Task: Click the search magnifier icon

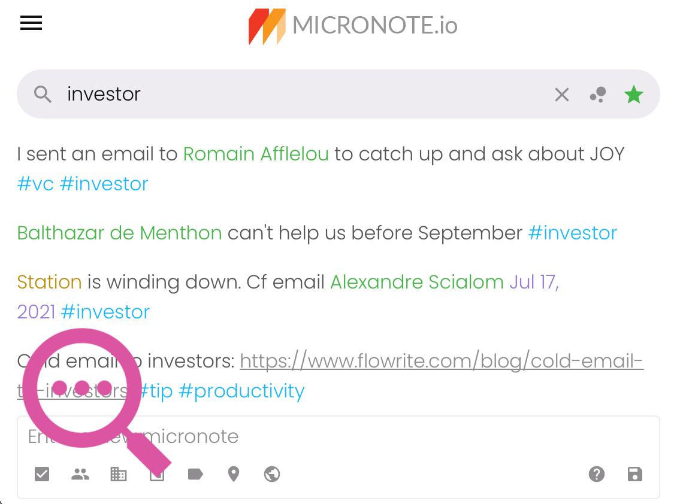Action: click(43, 94)
